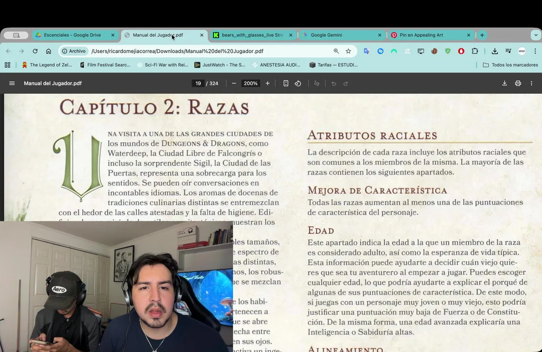Go forward to the next page
Screen dimensions: 542x352
coord(22,51)
